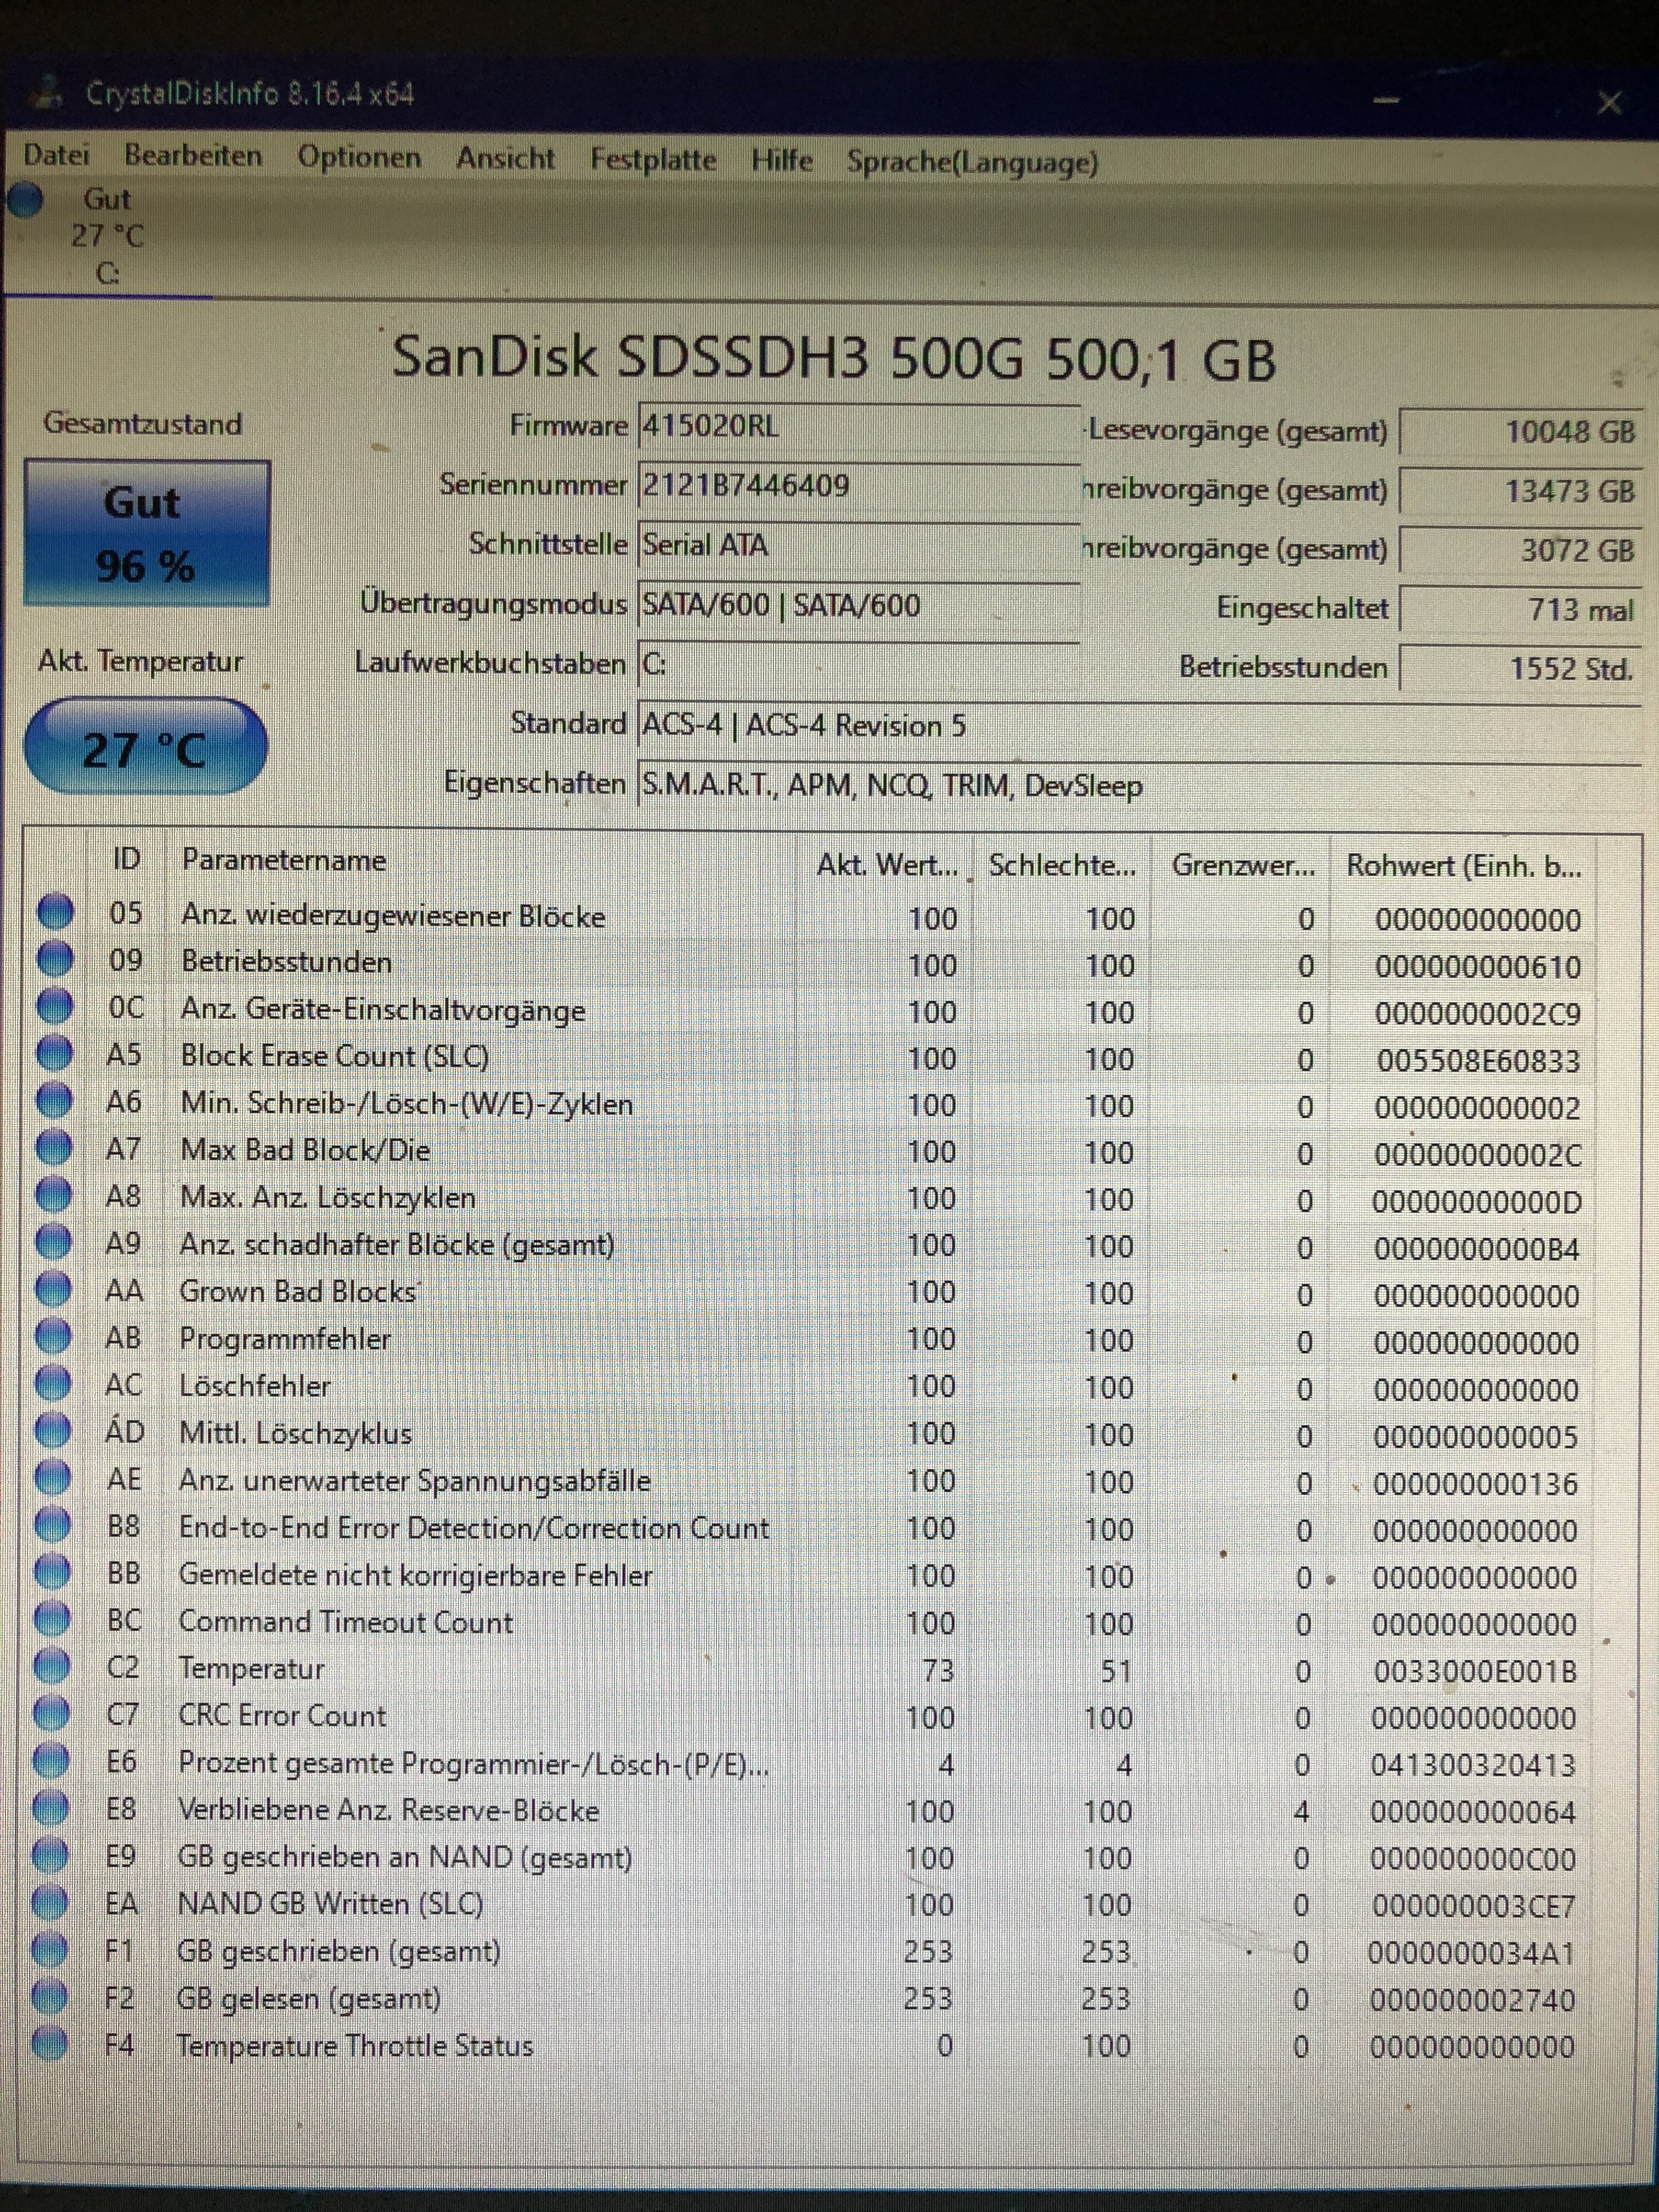Click the Rohwert column header

(x=1463, y=866)
